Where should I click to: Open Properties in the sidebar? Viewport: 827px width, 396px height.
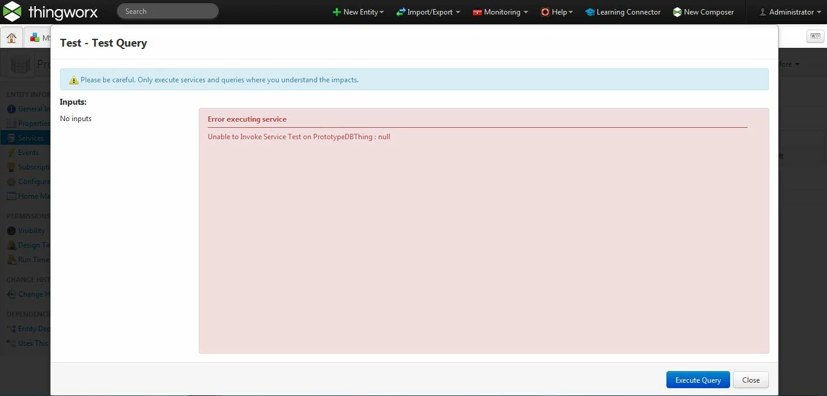[28, 124]
